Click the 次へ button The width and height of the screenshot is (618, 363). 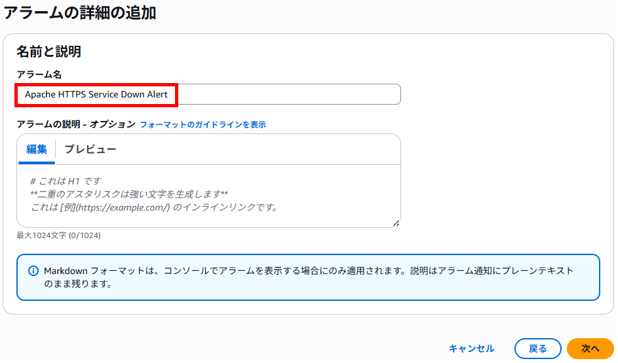590,349
